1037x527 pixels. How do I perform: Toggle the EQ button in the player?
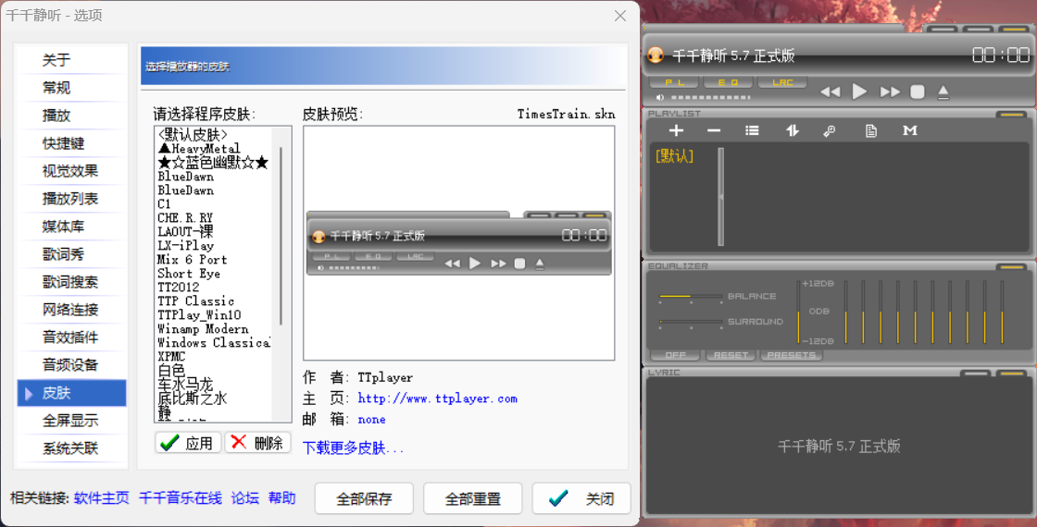[728, 82]
